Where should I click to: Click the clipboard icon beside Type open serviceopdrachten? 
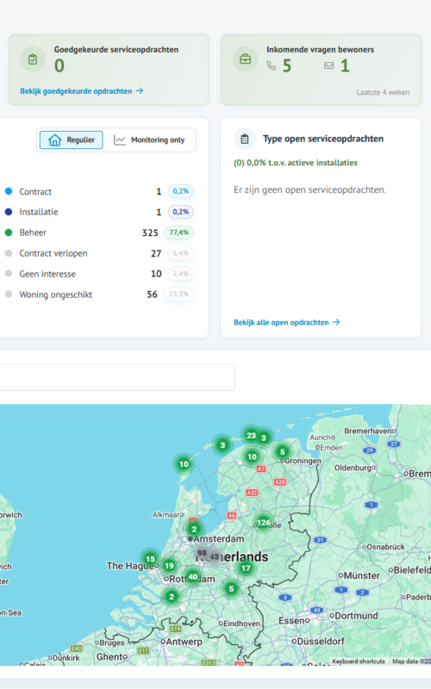[245, 139]
